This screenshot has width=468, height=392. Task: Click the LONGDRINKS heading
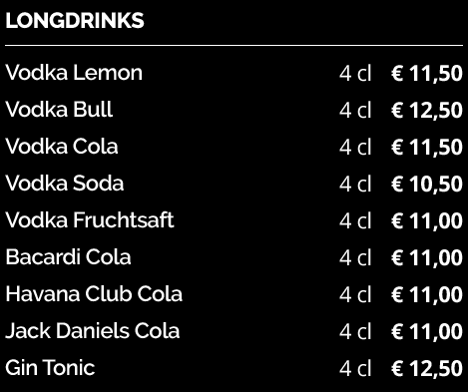coord(75,21)
